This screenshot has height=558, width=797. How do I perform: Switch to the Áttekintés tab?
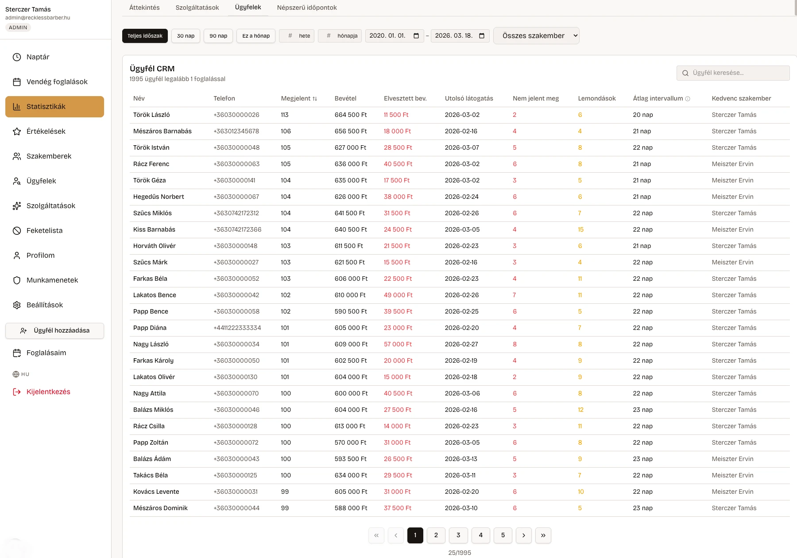point(144,8)
